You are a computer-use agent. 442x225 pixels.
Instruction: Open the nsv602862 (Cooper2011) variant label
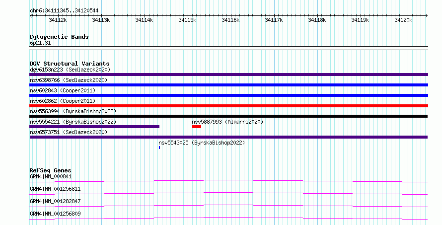pos(63,101)
